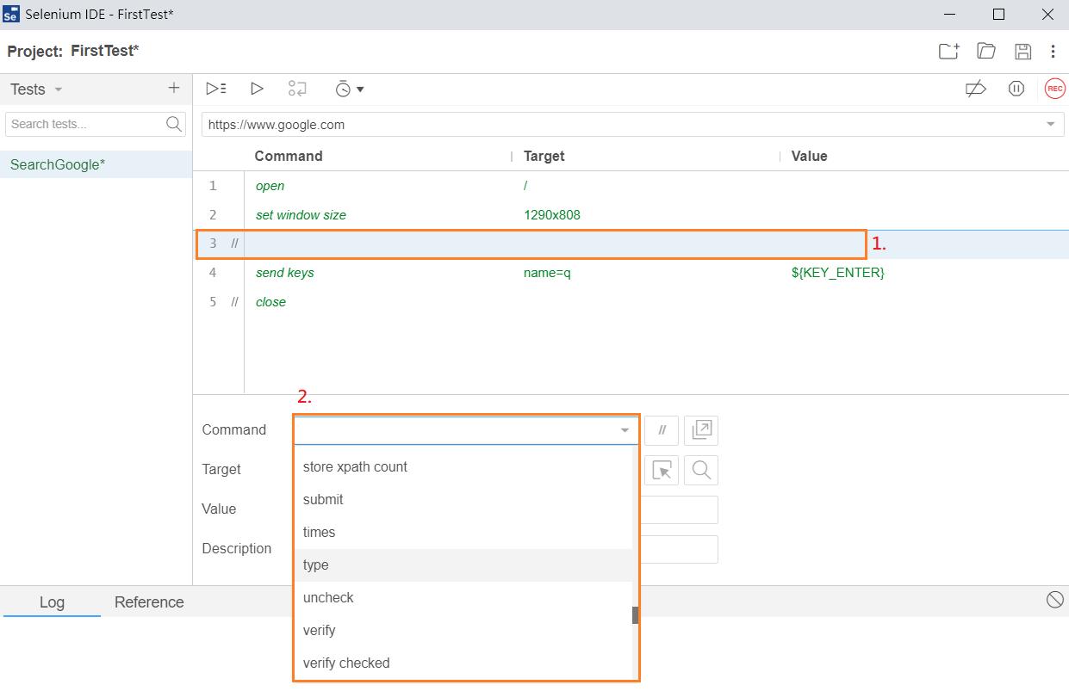Click the Value column header
The width and height of the screenshot is (1069, 691).
click(809, 156)
